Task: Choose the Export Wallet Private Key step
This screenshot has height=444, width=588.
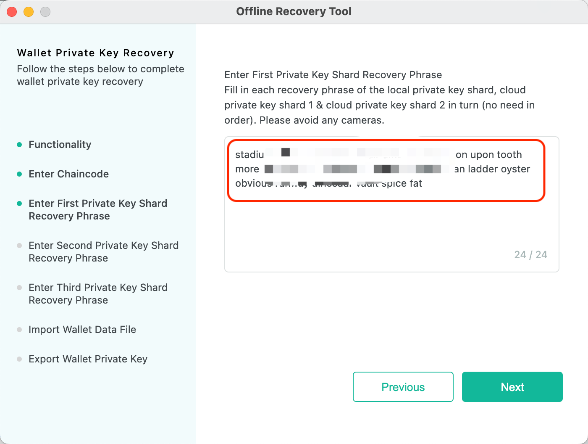Action: (x=88, y=359)
